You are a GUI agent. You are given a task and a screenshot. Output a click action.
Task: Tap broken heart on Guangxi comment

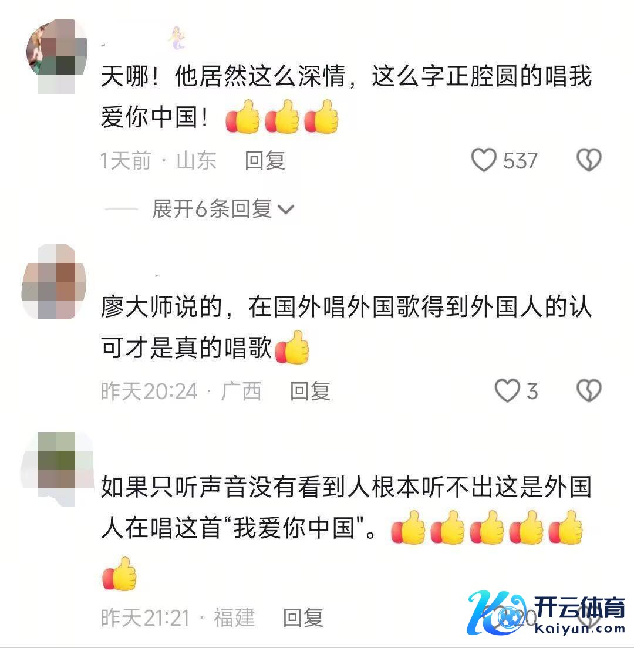(589, 390)
